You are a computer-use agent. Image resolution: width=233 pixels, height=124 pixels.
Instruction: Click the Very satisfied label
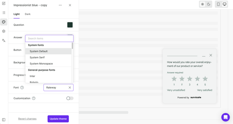[x=205, y=90]
